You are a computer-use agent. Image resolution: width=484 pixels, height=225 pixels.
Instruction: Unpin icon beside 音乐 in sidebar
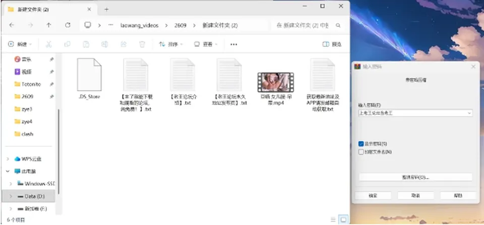51,60
